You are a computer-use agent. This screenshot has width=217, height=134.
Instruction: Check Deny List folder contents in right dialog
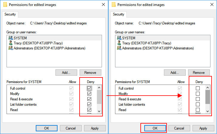click(x=198, y=105)
